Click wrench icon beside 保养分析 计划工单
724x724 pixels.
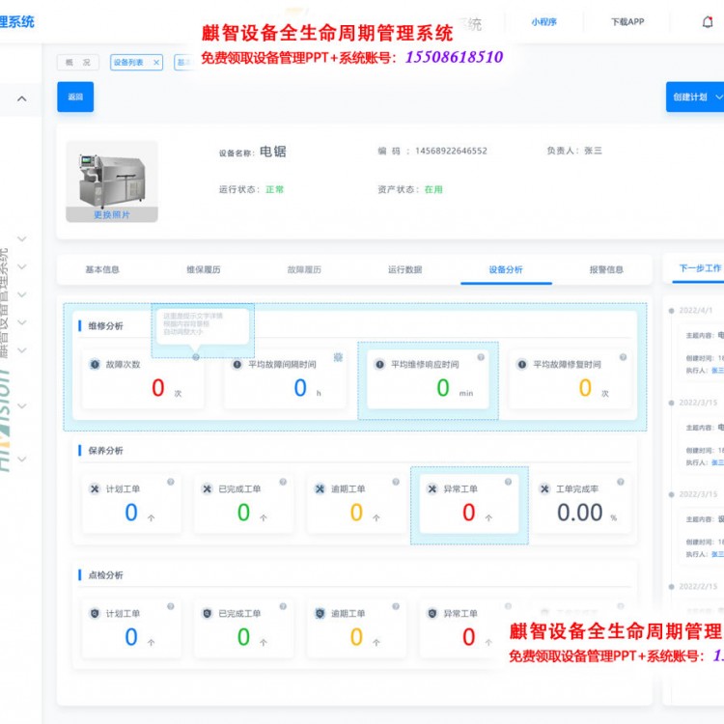point(95,488)
